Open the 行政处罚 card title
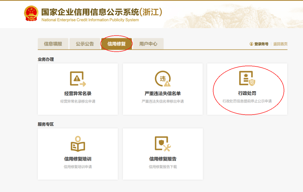The image size is (303, 192). pyautogui.click(x=247, y=93)
